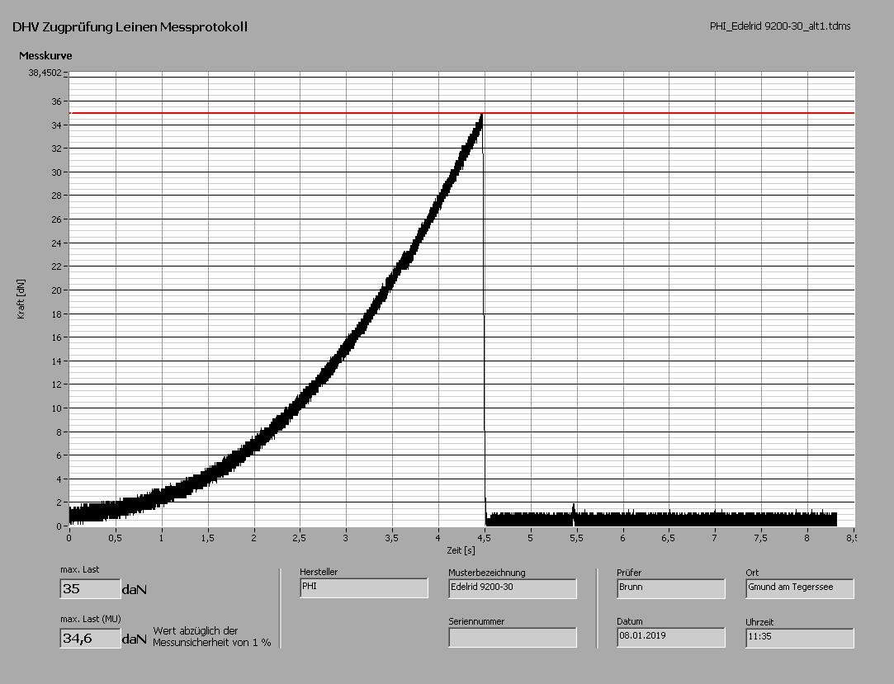Select the Datum field showing 08.01.2019

click(670, 637)
